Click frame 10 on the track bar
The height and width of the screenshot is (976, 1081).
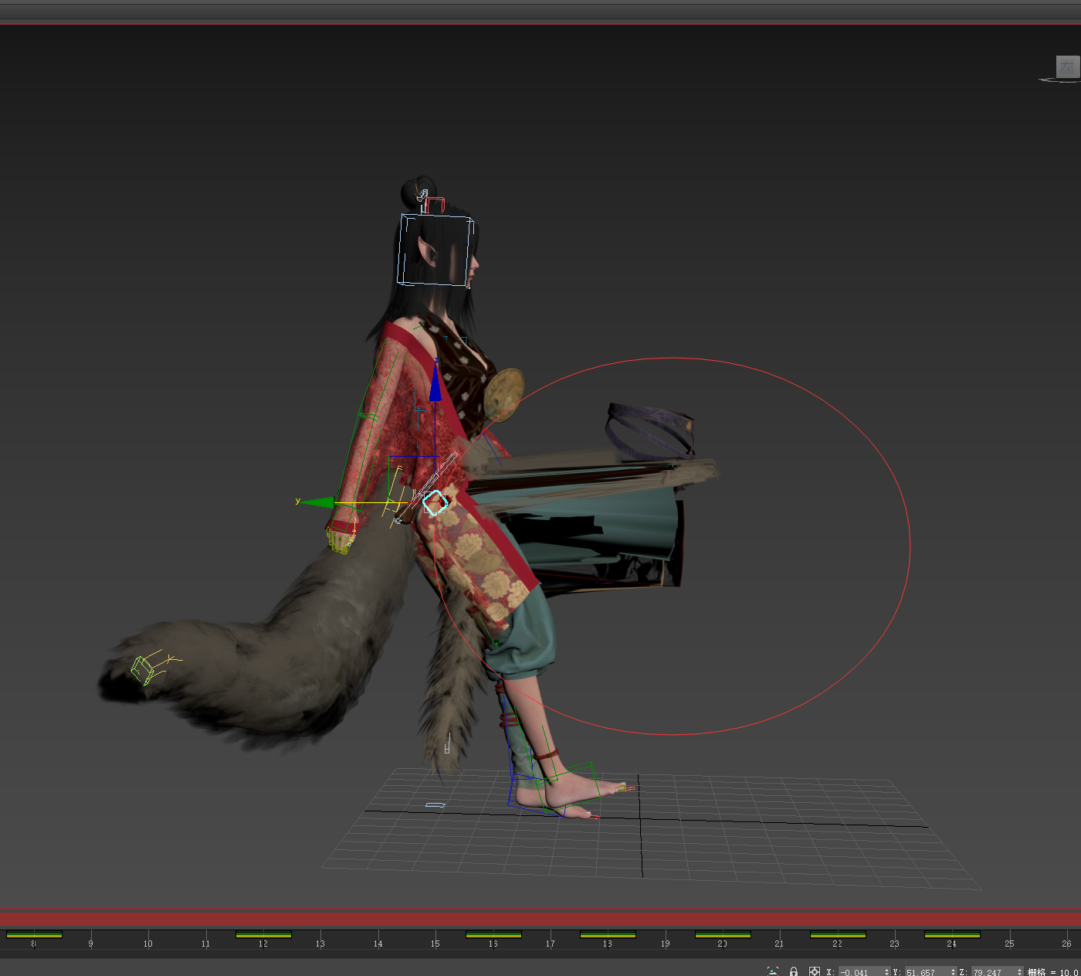click(x=148, y=944)
